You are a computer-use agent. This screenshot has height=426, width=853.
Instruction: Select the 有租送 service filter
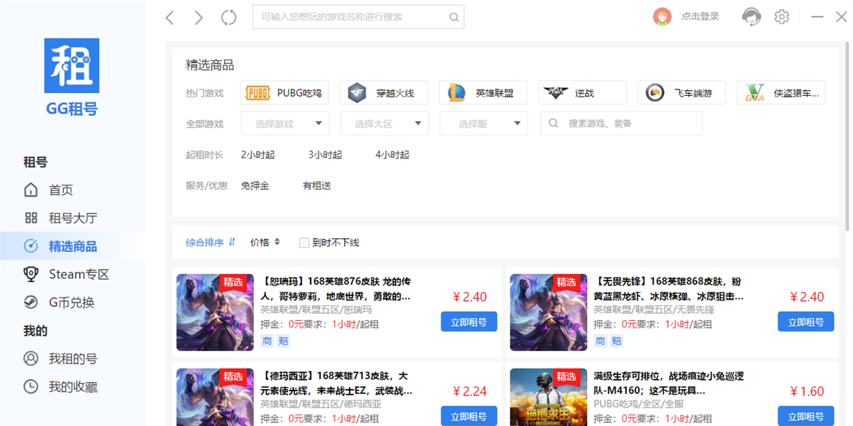point(317,186)
